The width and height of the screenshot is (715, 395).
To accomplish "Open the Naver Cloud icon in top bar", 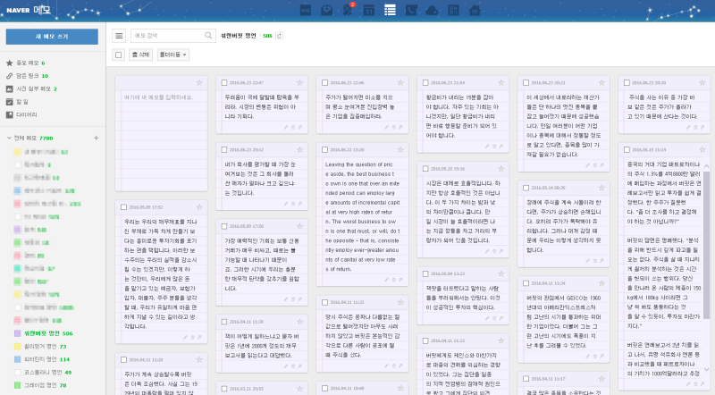I will (x=433, y=10).
